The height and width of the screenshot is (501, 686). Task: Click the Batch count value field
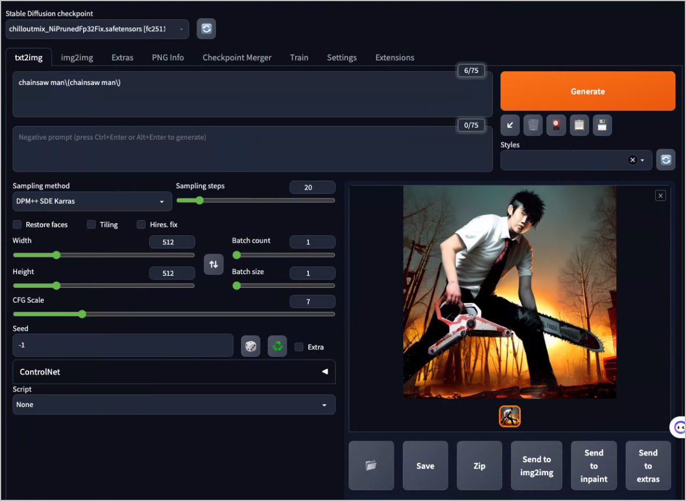[312, 242]
